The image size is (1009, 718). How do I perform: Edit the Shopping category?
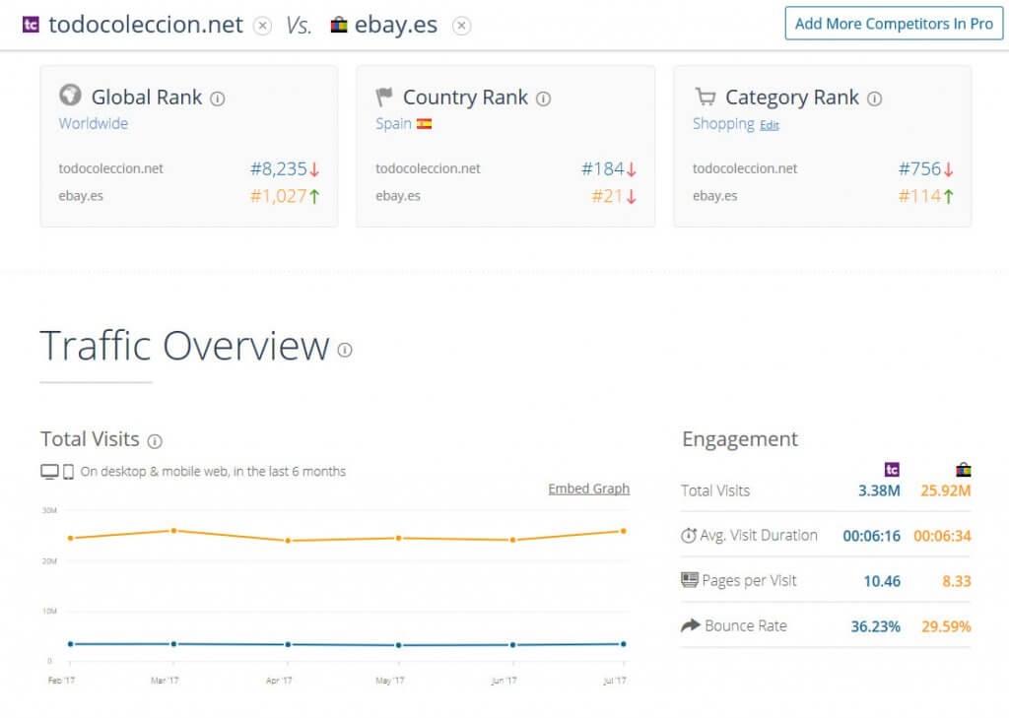(769, 125)
